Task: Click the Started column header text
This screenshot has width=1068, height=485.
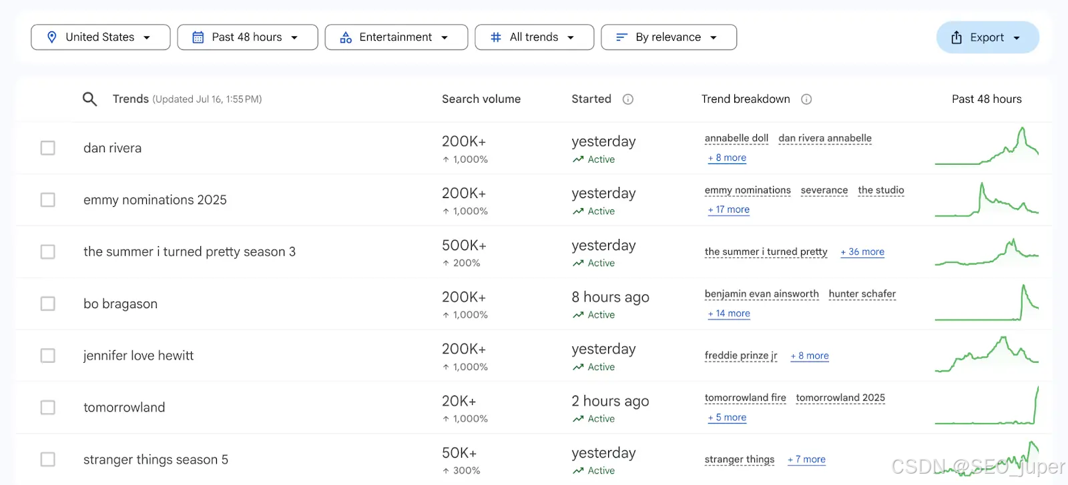Action: coord(591,99)
